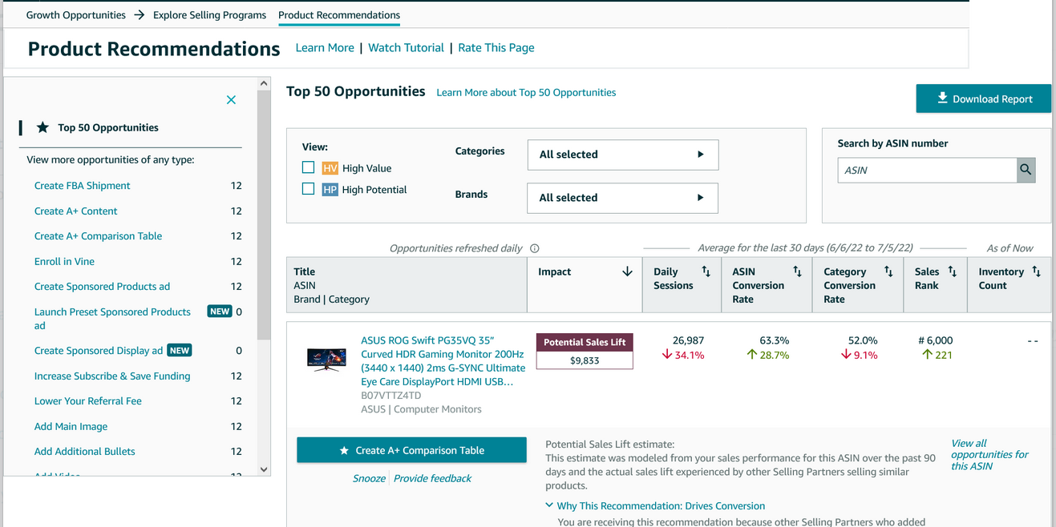The height and width of the screenshot is (527, 1056).
Task: Enable the High Value view checkbox
Action: pyautogui.click(x=308, y=167)
